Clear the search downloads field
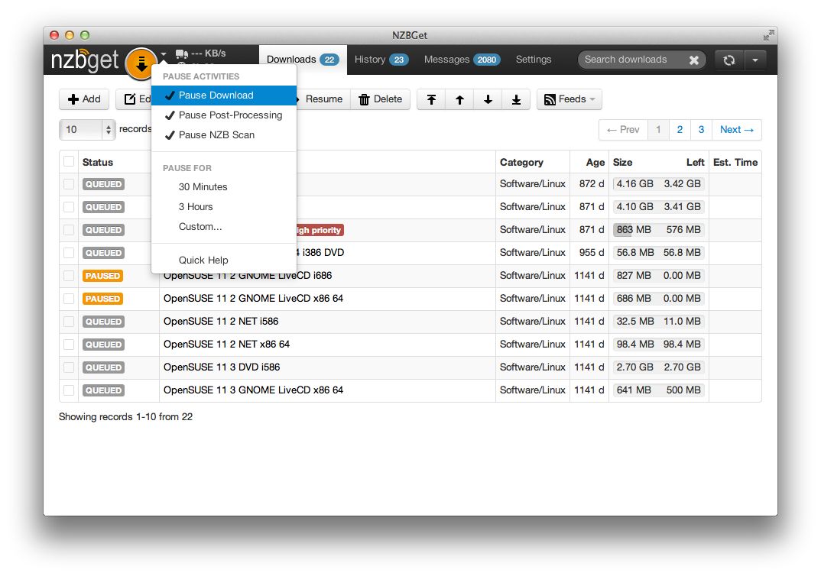The height and width of the screenshot is (576, 821). pos(694,60)
